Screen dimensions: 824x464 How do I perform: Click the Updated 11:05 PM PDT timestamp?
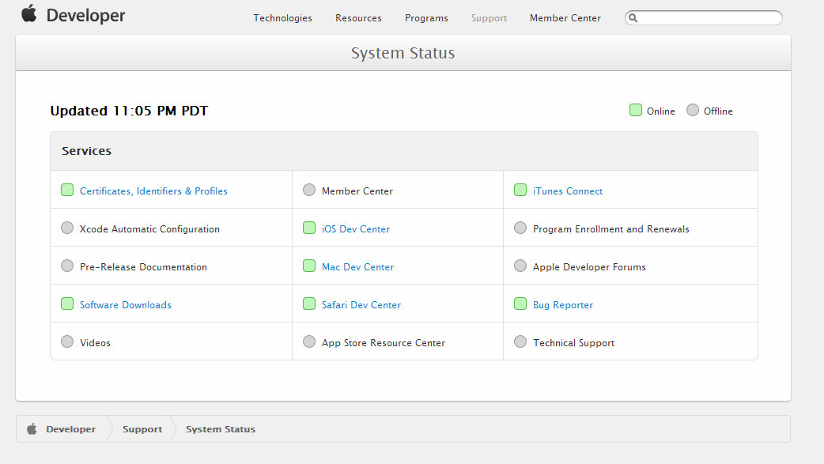pos(129,111)
